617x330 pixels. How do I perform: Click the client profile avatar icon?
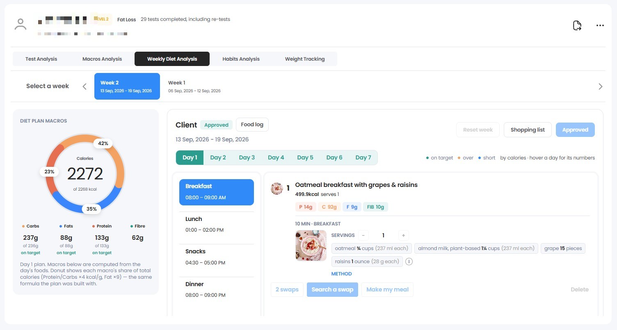(20, 24)
